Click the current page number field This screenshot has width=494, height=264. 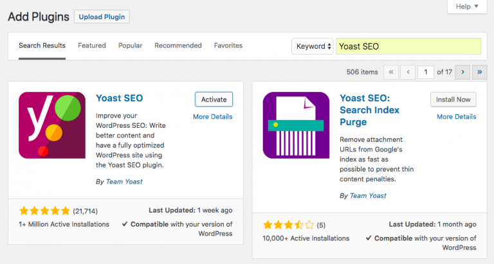[425, 73]
